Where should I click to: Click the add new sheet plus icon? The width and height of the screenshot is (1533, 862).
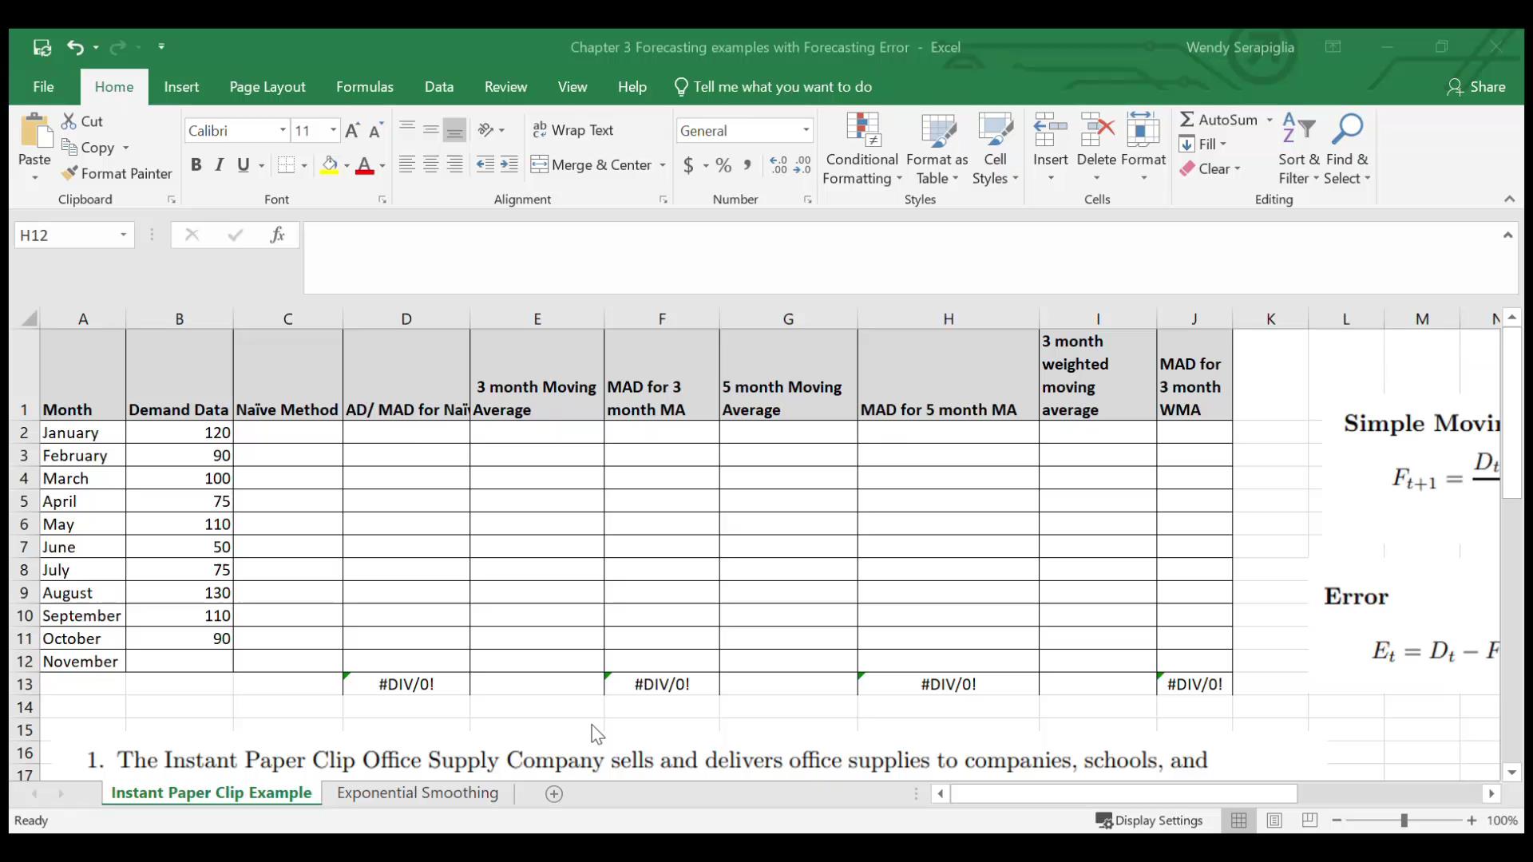tap(554, 793)
